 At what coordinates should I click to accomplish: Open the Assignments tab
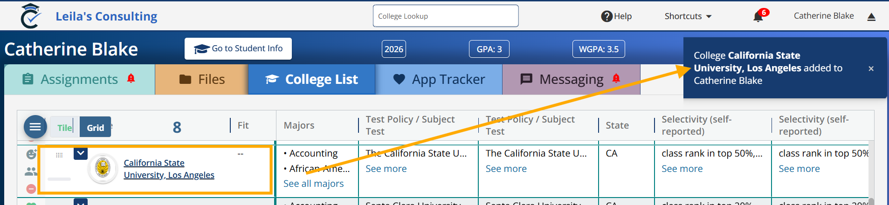(x=80, y=79)
